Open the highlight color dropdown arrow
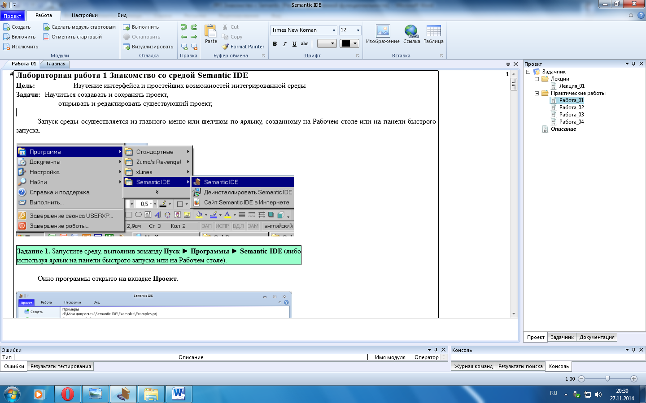Screen dimensions: 646x403 click(332, 43)
